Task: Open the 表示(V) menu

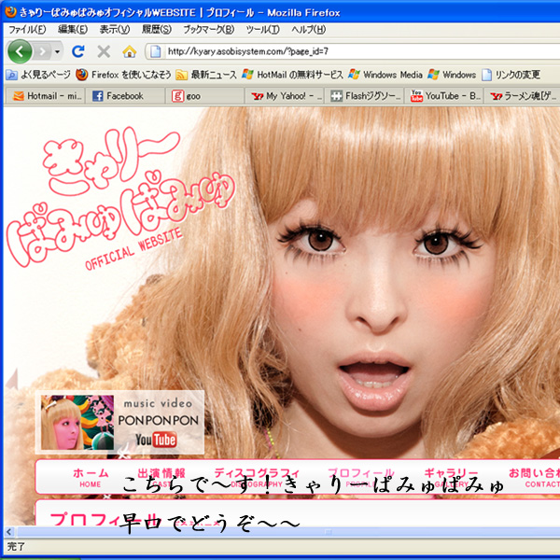Action: pos(115,29)
